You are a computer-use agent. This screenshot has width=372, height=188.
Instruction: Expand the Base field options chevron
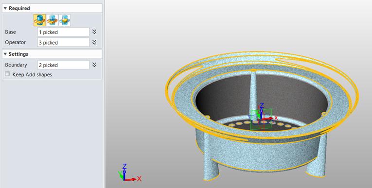click(94, 32)
